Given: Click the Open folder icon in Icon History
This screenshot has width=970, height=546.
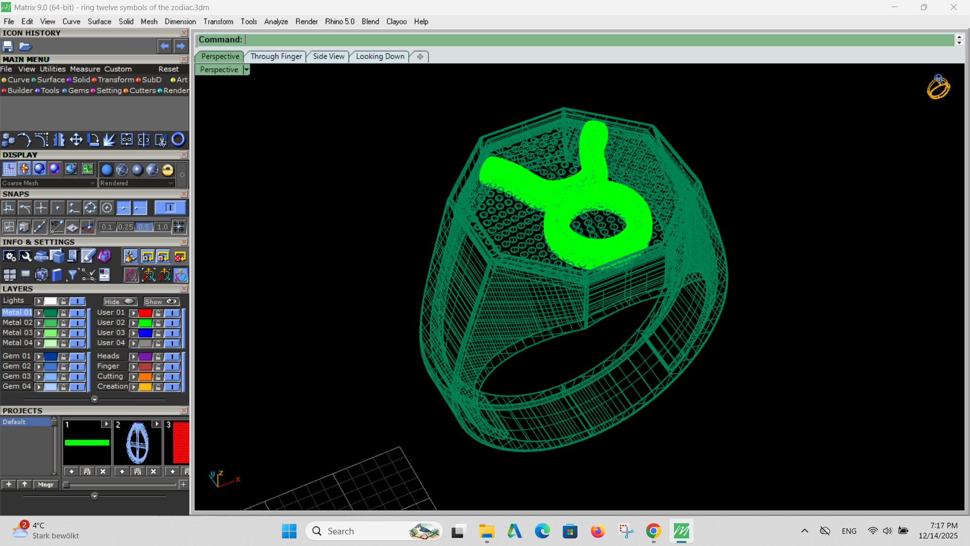Looking at the screenshot, I should click(x=25, y=46).
